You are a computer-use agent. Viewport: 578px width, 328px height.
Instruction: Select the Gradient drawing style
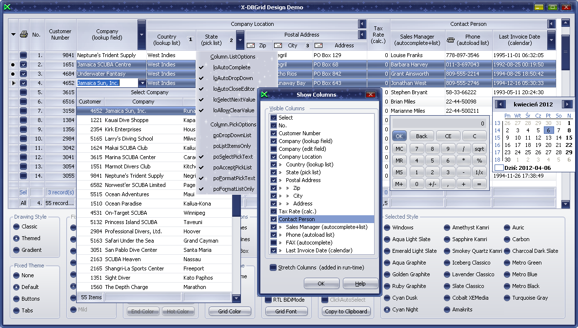(x=17, y=250)
